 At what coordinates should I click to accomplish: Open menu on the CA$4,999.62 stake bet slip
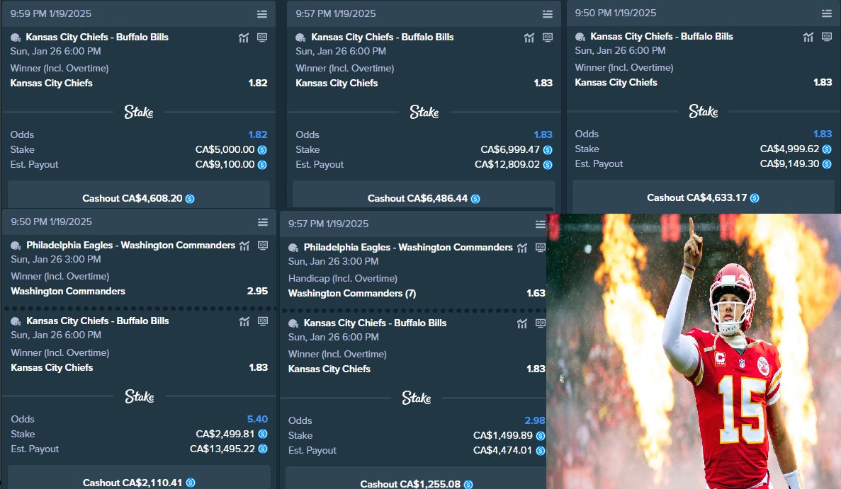[x=827, y=13]
